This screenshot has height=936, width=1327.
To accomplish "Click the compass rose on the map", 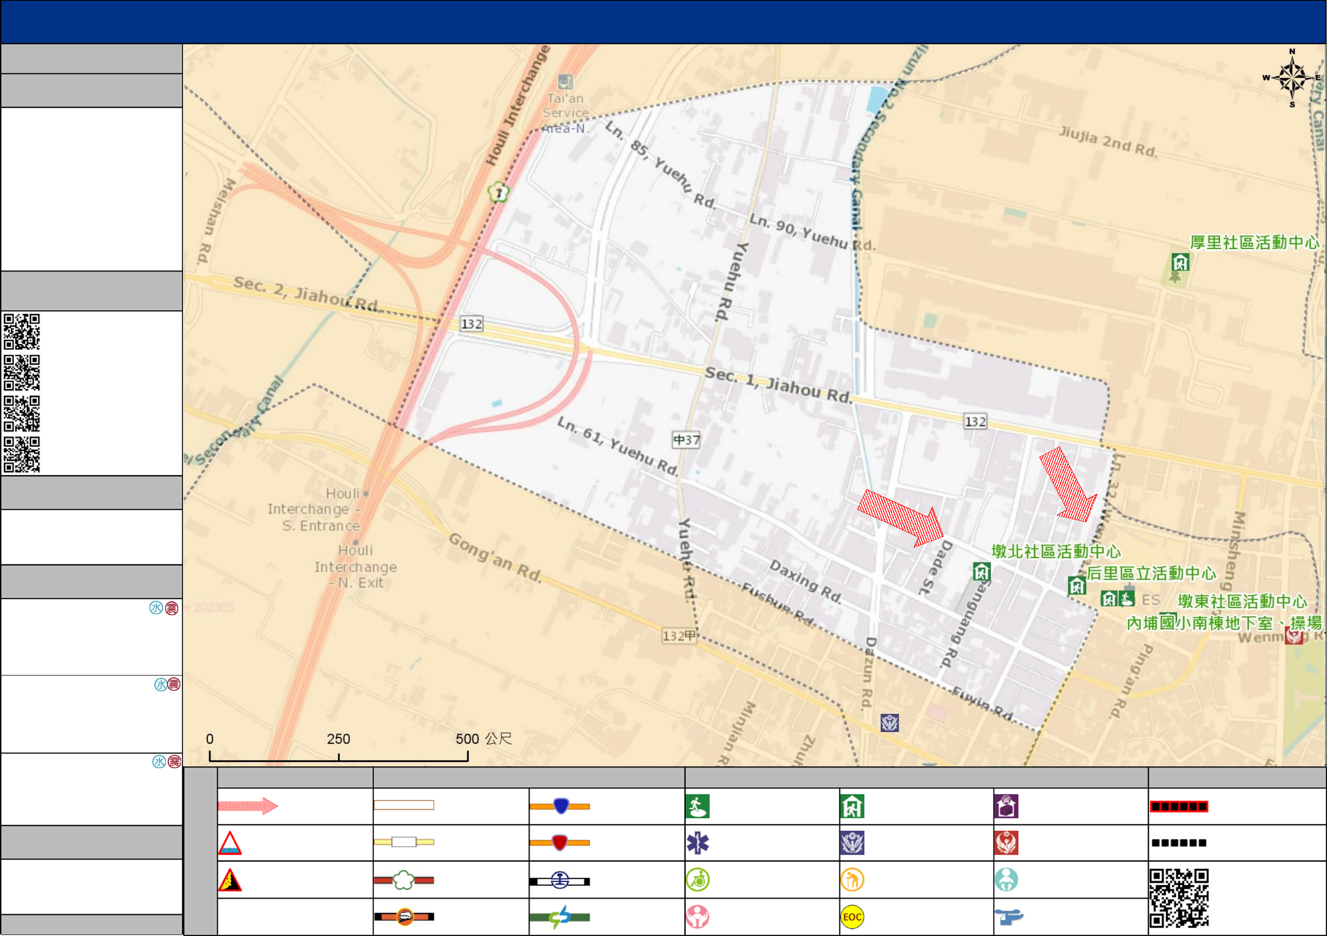I will coord(1292,78).
